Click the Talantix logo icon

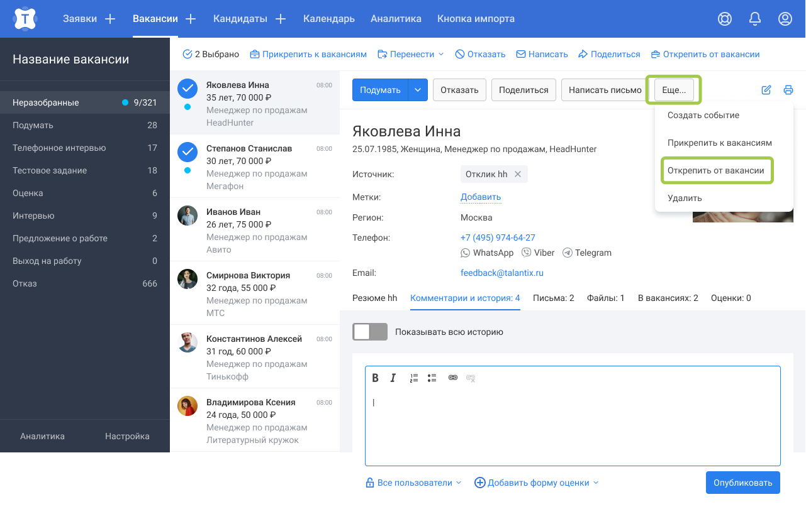25,19
